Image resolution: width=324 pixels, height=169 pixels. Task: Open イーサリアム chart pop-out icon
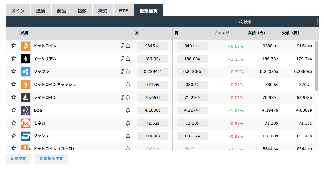[122, 59]
